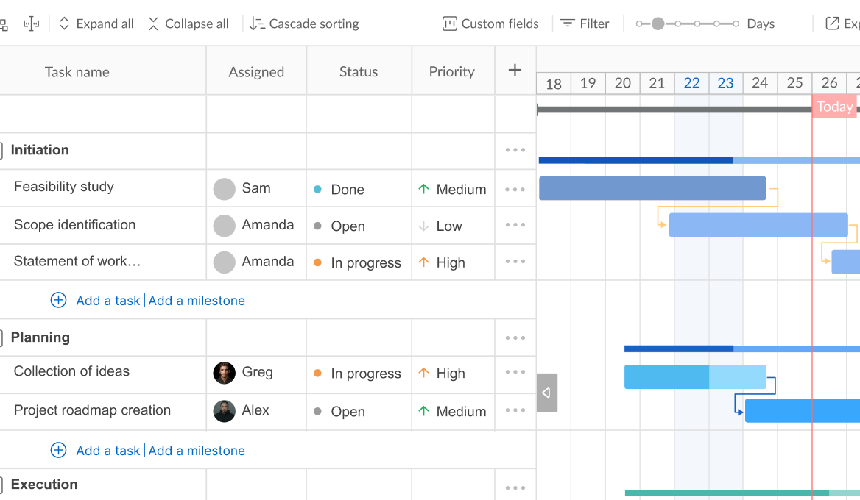Select the Collection of ideas Gantt bar

tap(695, 376)
